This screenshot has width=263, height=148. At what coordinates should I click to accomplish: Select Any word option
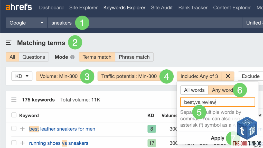pyautogui.click(x=222, y=90)
